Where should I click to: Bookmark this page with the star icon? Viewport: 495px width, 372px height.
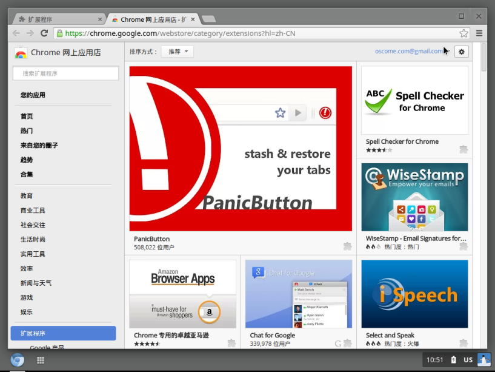[x=463, y=33]
